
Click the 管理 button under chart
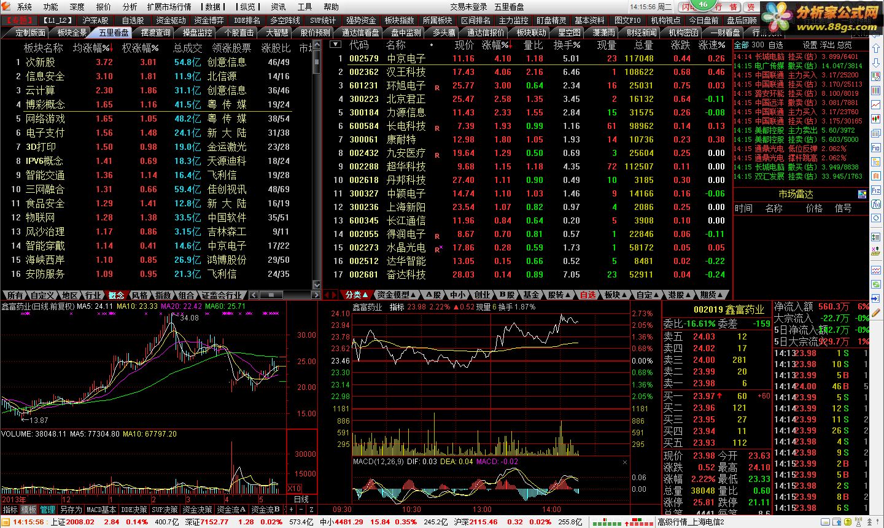(47, 510)
